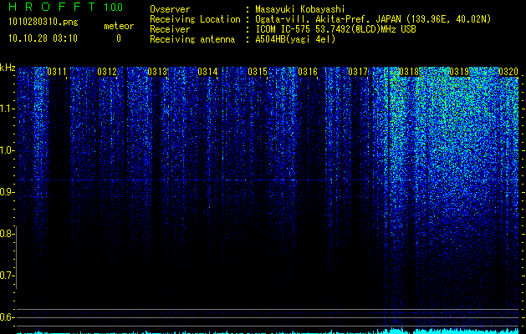The image size is (526, 334).
Task: Click the 0317 time marker
Action: click(358, 72)
